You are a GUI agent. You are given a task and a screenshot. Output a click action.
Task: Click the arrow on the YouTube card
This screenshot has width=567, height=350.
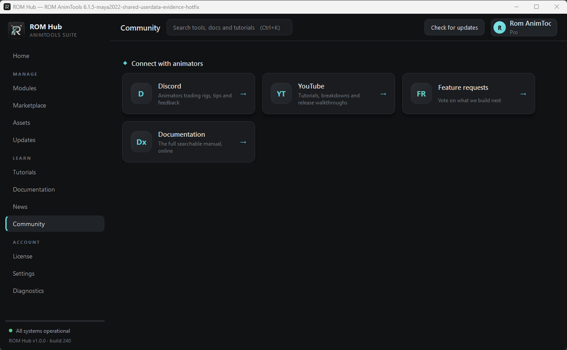[383, 94]
